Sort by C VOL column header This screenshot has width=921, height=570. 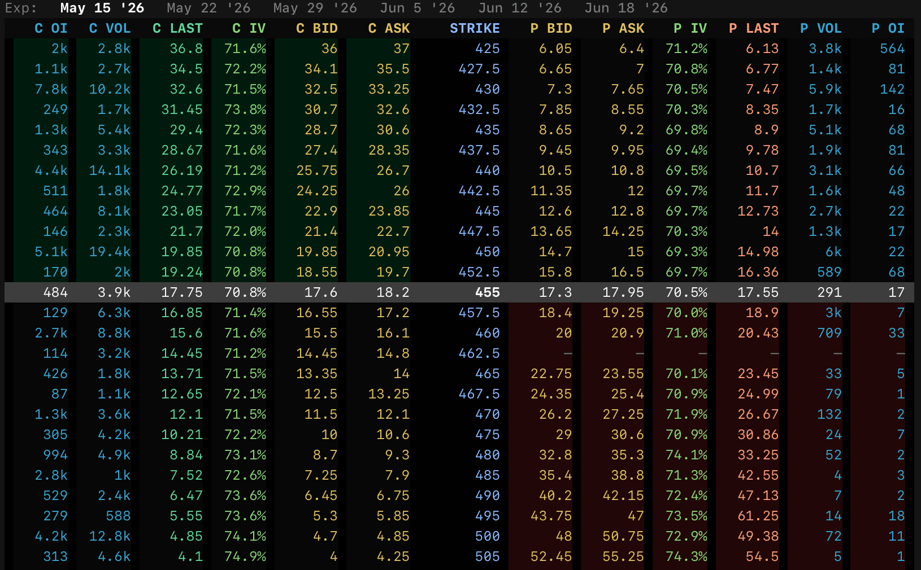110,28
